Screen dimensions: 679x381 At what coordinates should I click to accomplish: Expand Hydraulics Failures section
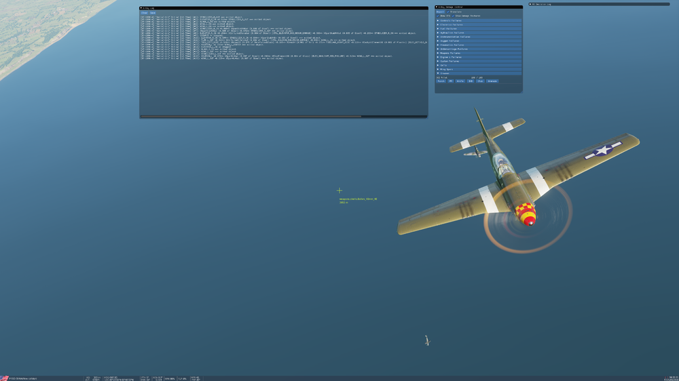479,33
